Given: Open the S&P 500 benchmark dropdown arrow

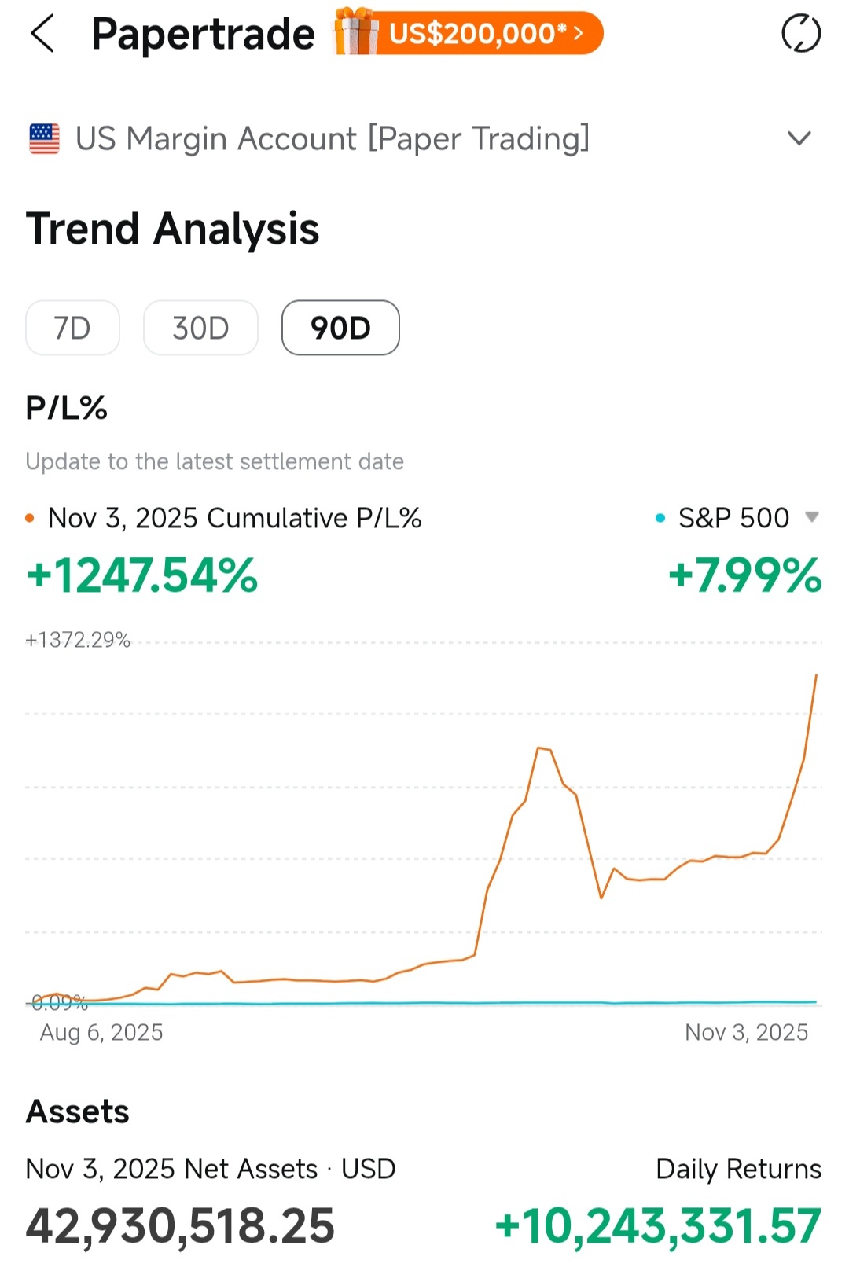Looking at the screenshot, I should click(x=812, y=517).
